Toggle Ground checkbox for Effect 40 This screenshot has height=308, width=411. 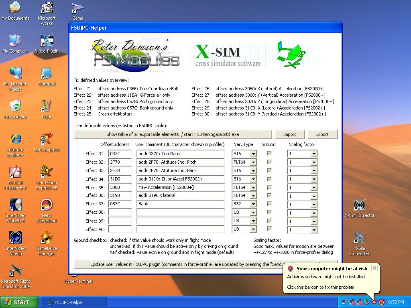pos(269,229)
